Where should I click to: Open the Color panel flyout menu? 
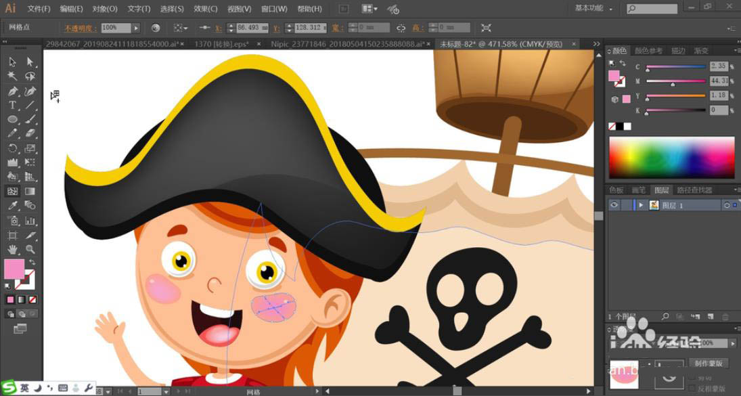pos(736,51)
